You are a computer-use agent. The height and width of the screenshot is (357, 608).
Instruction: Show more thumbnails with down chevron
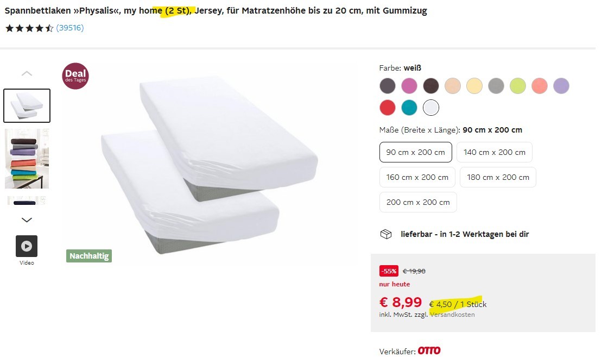tap(27, 220)
